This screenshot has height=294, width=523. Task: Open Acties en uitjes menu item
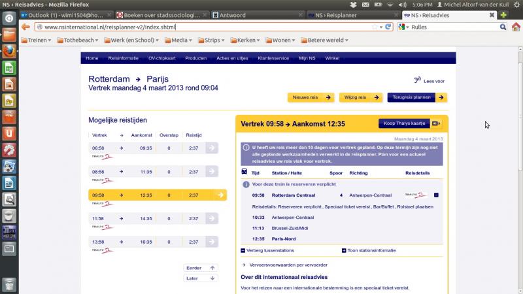[232, 58]
